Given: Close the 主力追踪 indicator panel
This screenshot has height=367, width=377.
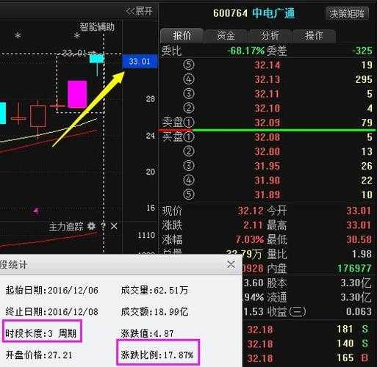Looking at the screenshot, I should click(x=114, y=226).
